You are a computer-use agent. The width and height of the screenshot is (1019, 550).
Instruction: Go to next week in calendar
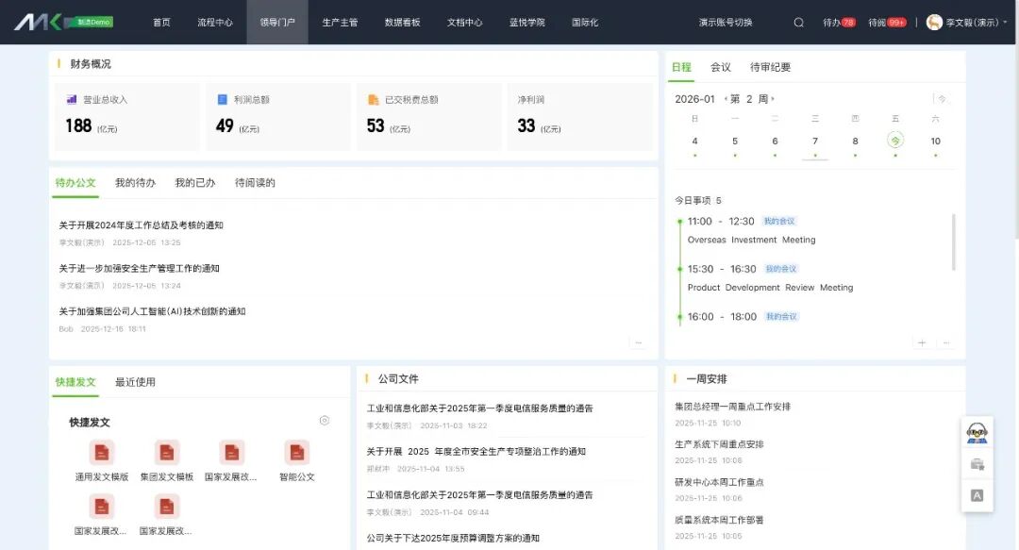(773, 99)
